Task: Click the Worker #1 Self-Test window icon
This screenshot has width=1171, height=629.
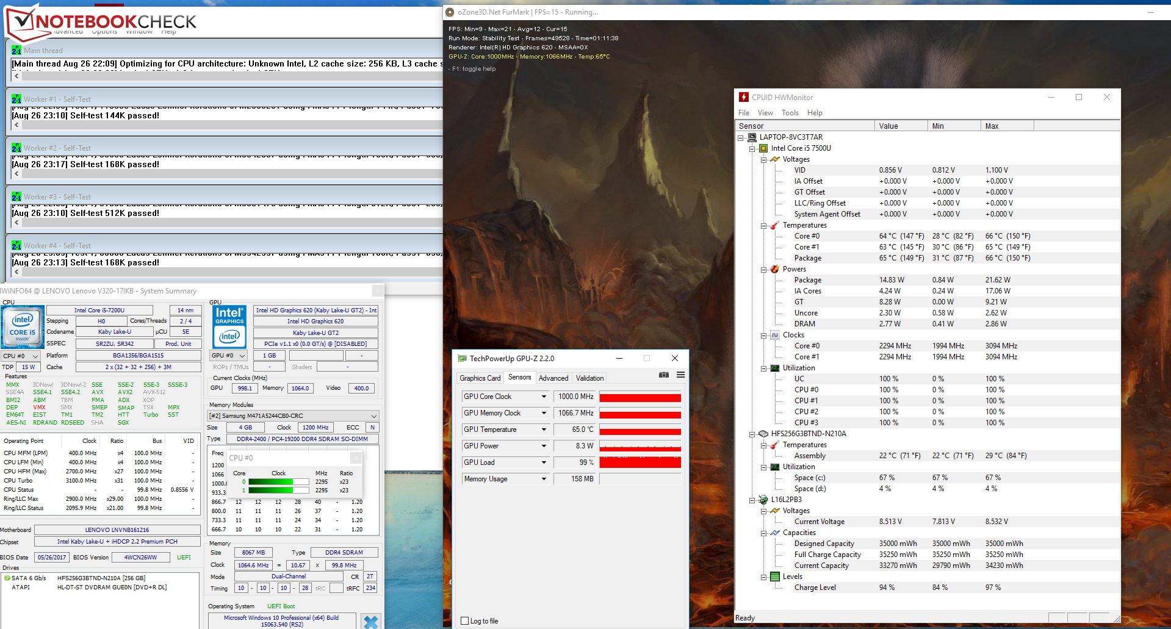Action: (16, 99)
